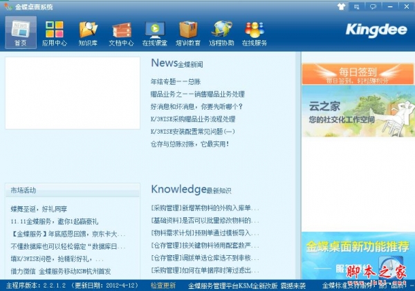This screenshot has width=415, height=291.
Task: Read 好消息和坏消息，你要先听哪个？
Action: pyautogui.click(x=196, y=107)
